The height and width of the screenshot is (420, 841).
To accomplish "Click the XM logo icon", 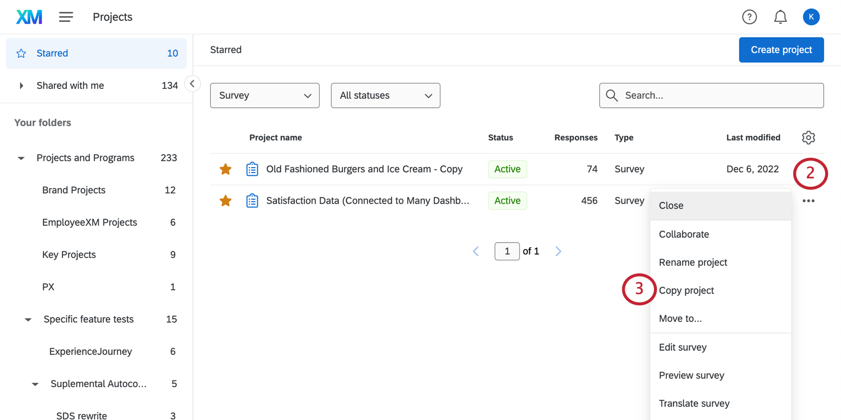I will 29,17.
